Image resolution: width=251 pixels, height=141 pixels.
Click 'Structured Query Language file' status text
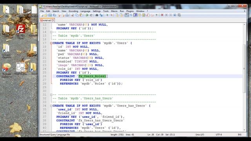[55, 135]
